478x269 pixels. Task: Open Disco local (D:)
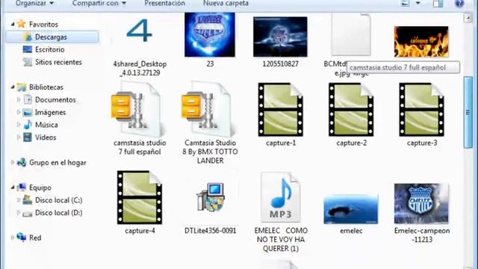[58, 212]
